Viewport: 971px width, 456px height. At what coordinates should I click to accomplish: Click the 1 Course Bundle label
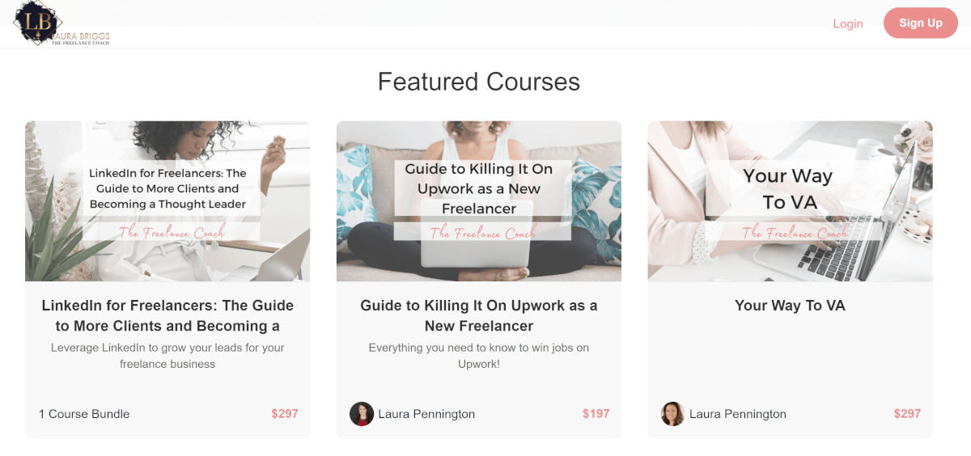[84, 414]
